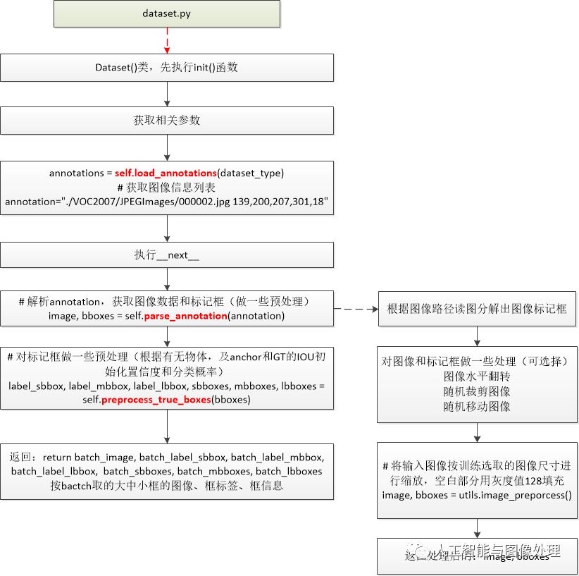Click the '图像水平翻转' line
Screen dimensions: 579x576
[477, 376]
